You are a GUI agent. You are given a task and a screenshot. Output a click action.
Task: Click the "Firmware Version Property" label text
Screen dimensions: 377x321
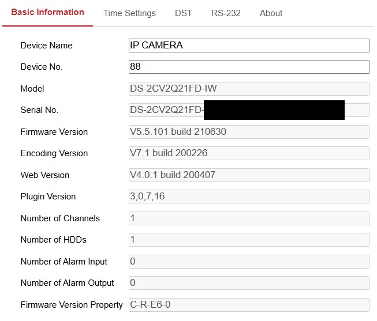(72, 305)
